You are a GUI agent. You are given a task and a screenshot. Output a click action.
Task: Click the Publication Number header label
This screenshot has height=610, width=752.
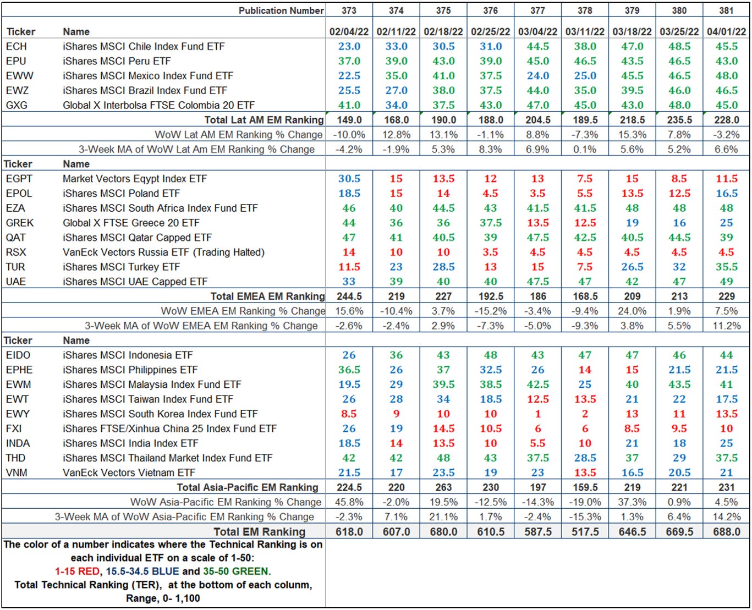(x=281, y=10)
